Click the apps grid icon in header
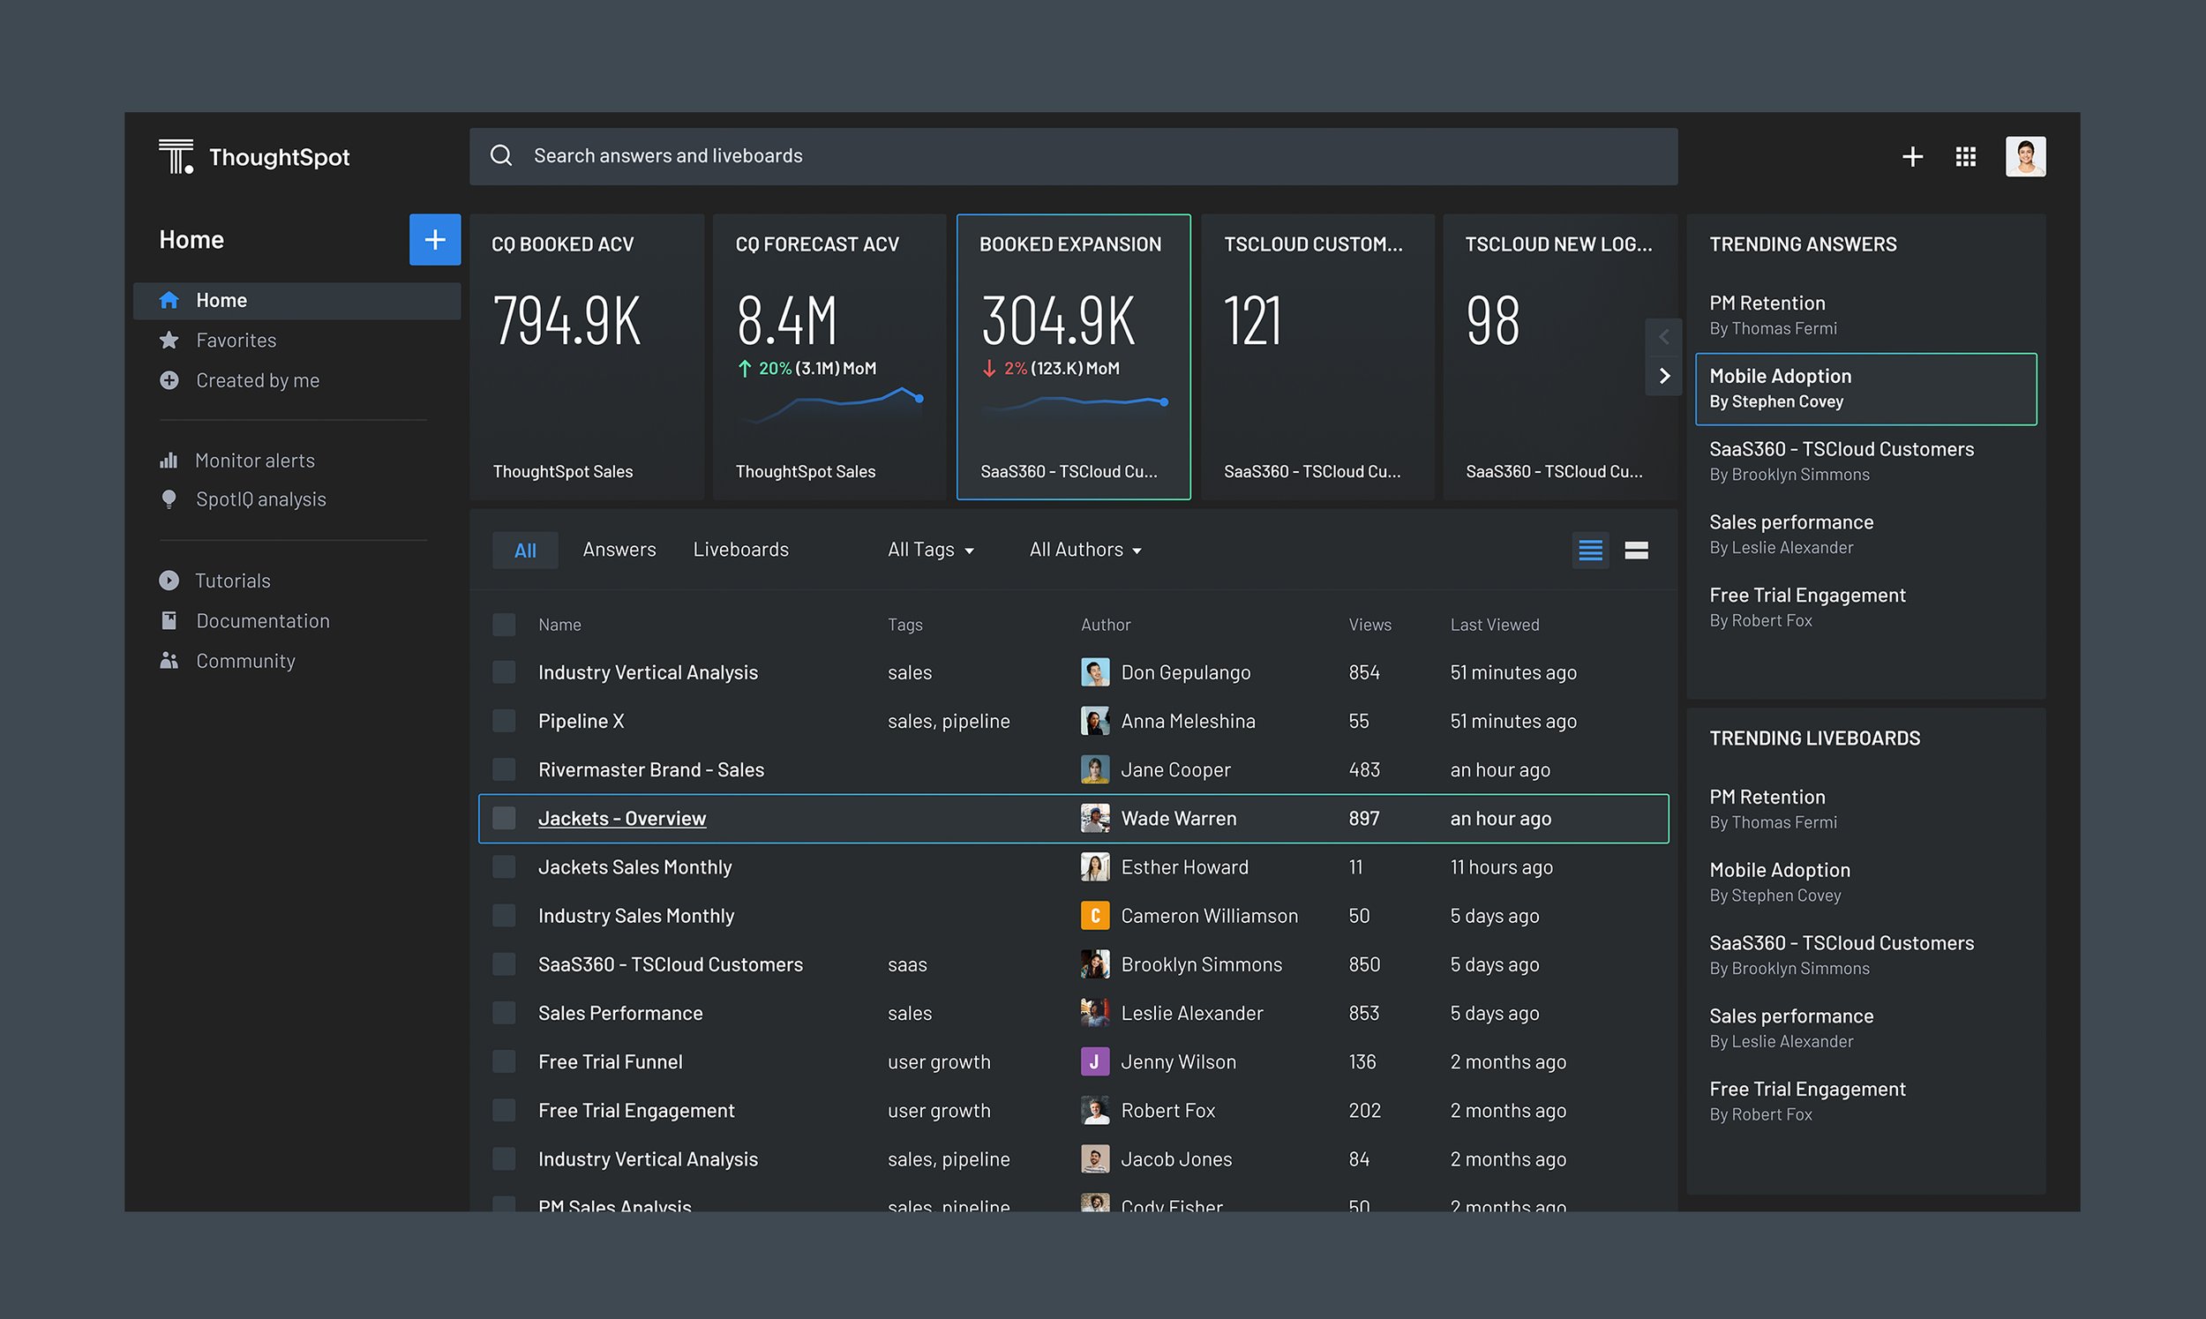This screenshot has height=1319, width=2206. click(x=1965, y=156)
